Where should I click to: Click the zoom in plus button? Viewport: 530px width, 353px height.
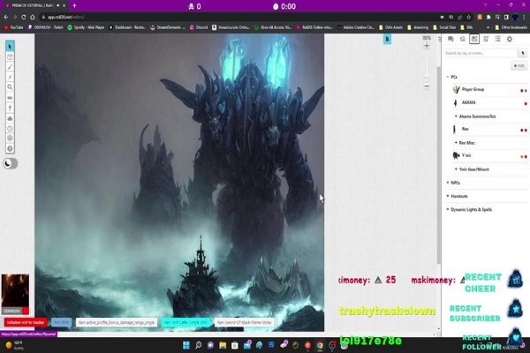click(x=427, y=46)
